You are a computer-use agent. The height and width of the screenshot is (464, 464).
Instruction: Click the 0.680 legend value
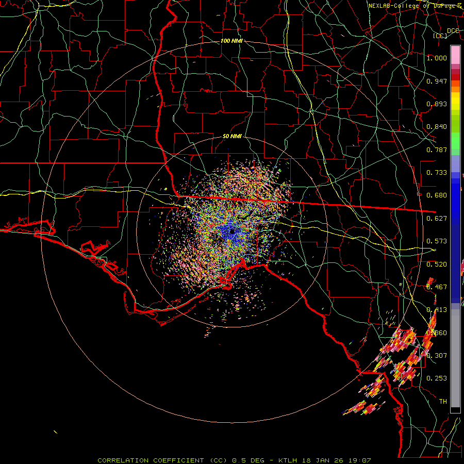pos(437,195)
